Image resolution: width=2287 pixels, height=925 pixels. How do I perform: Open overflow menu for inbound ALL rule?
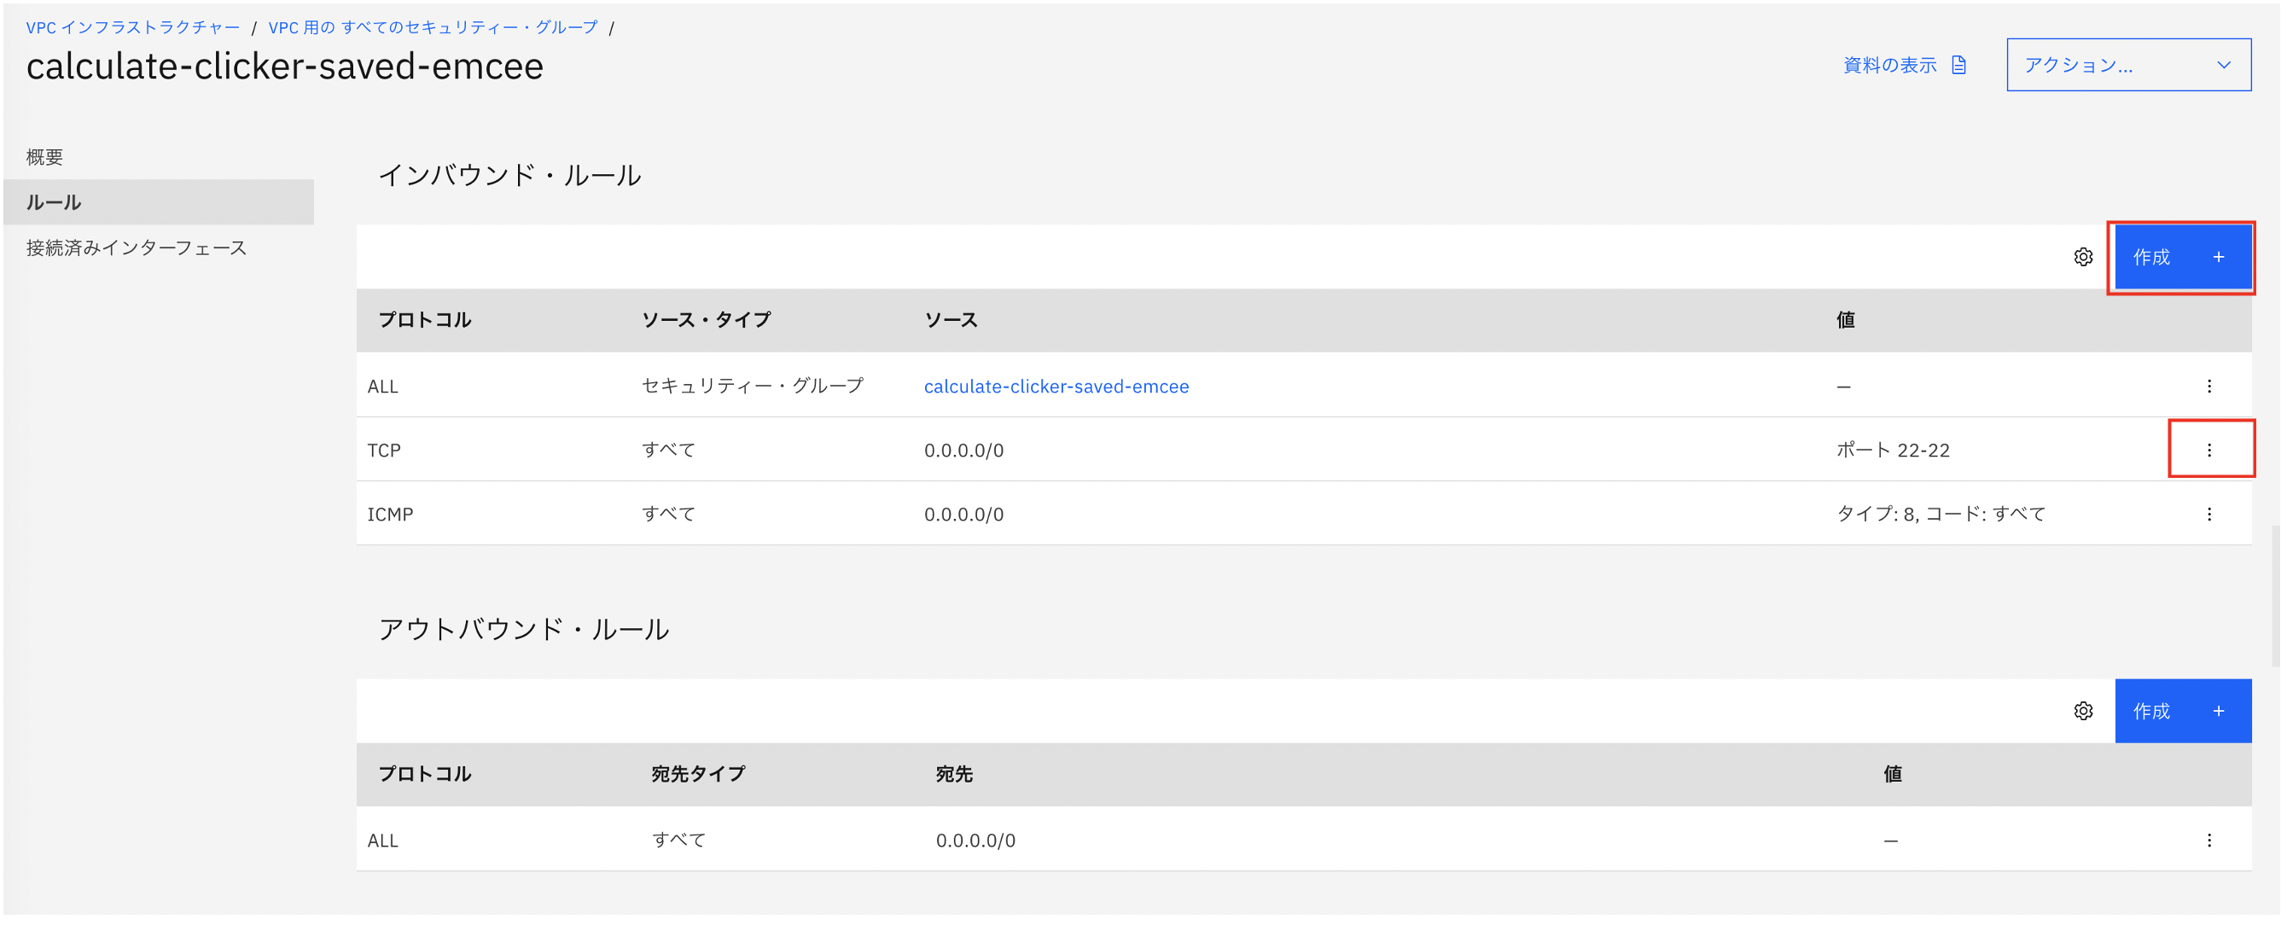pyautogui.click(x=2208, y=387)
